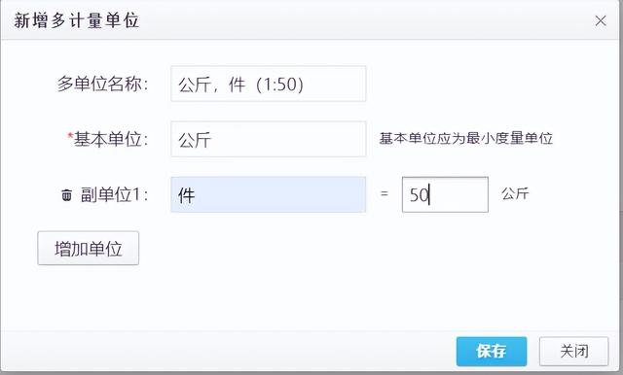Image resolution: width=623 pixels, height=375 pixels.
Task: Close the dialog with the X icon
Action: pyautogui.click(x=601, y=20)
